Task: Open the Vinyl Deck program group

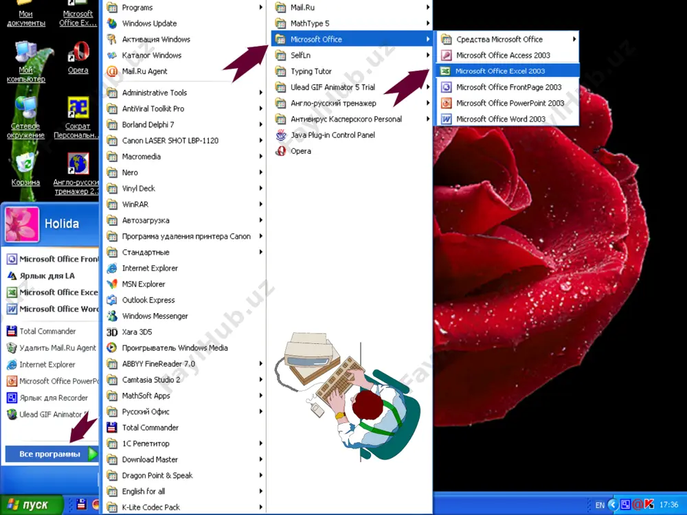Action: (185, 188)
